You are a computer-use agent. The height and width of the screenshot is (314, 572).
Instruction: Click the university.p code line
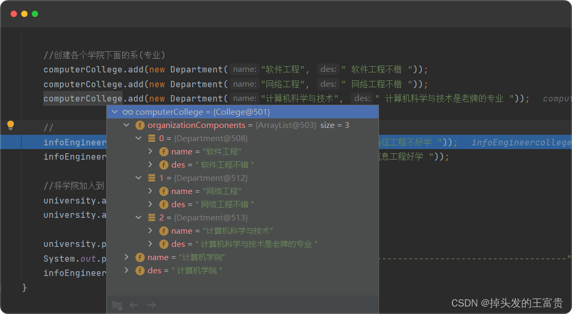75,244
